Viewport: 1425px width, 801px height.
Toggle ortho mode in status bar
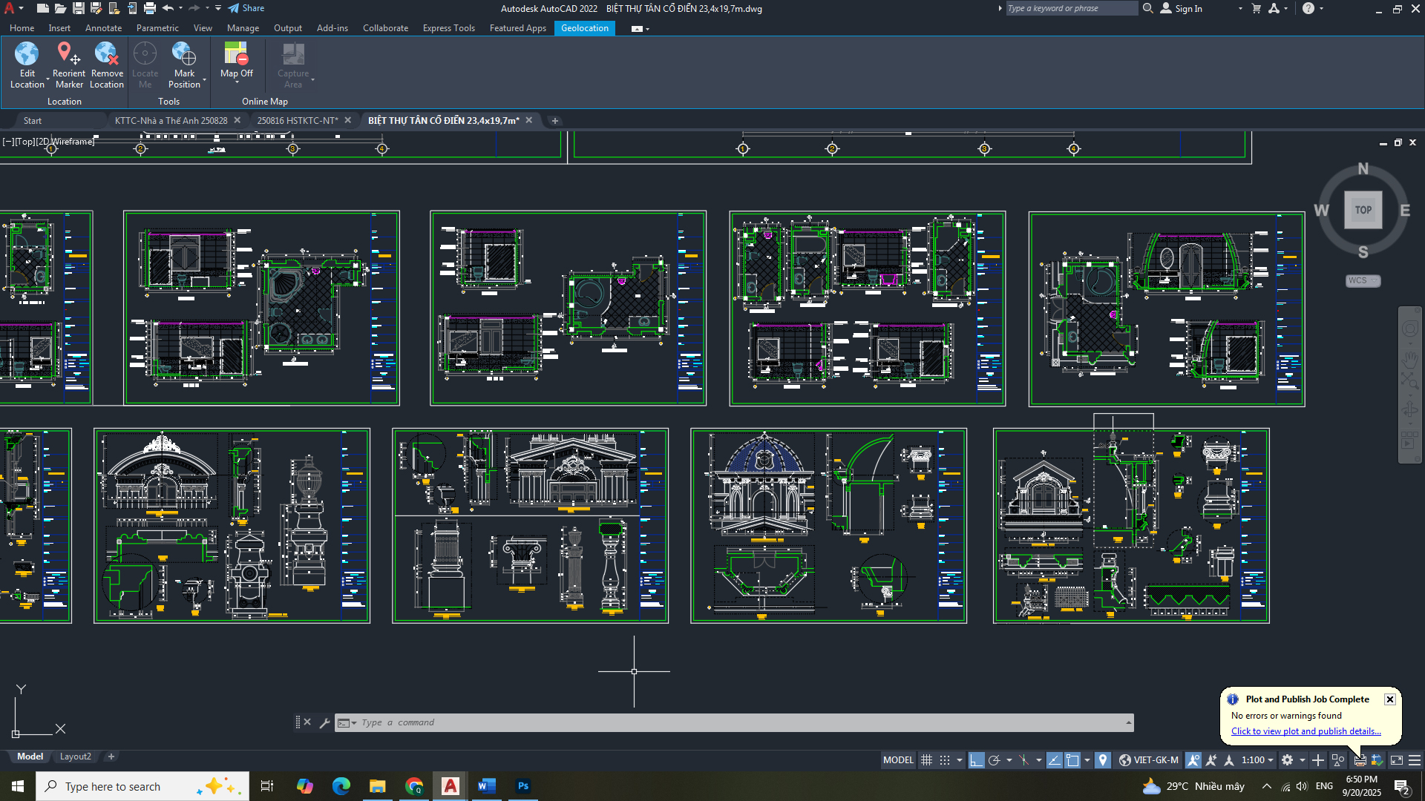(976, 760)
